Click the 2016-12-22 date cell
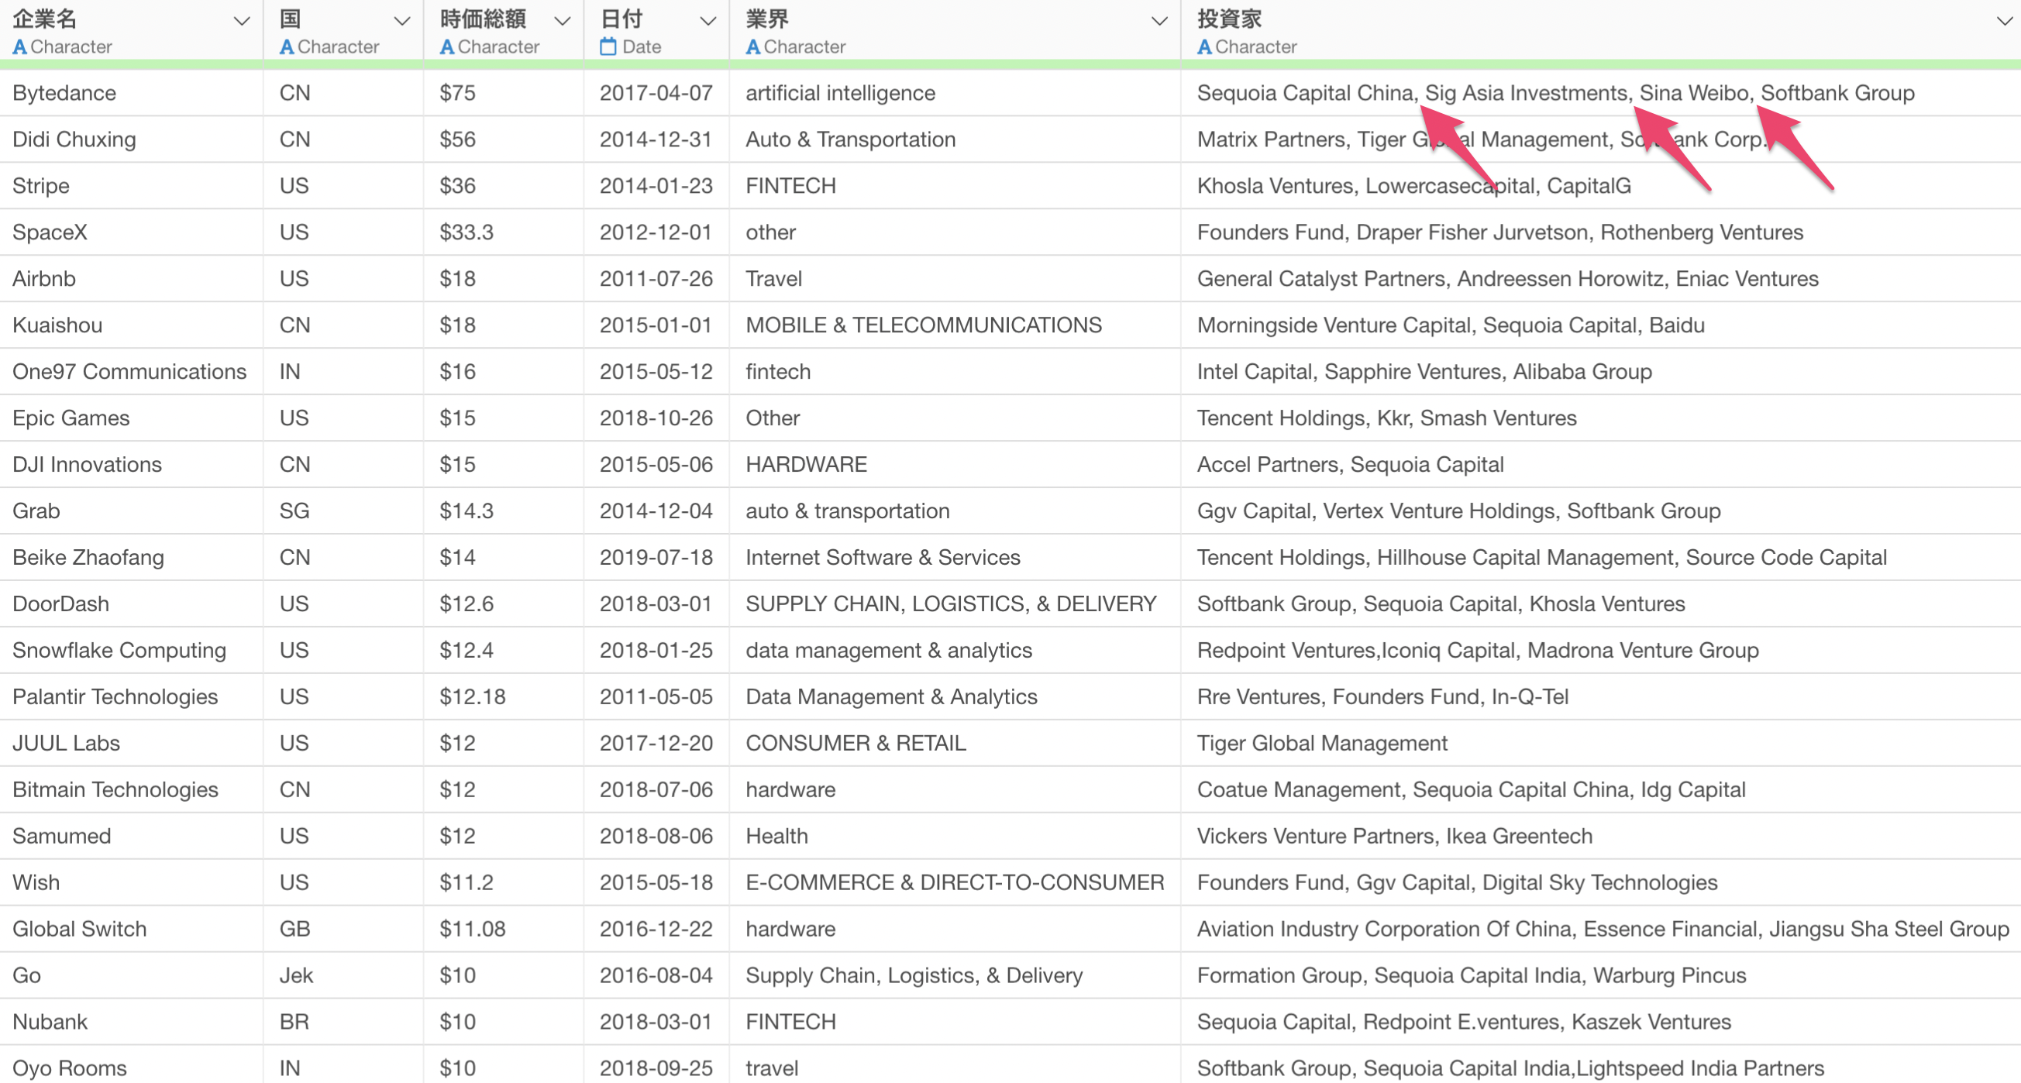Image resolution: width=2021 pixels, height=1083 pixels. click(x=656, y=929)
